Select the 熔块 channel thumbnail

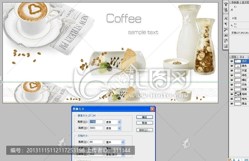click(x=238, y=94)
